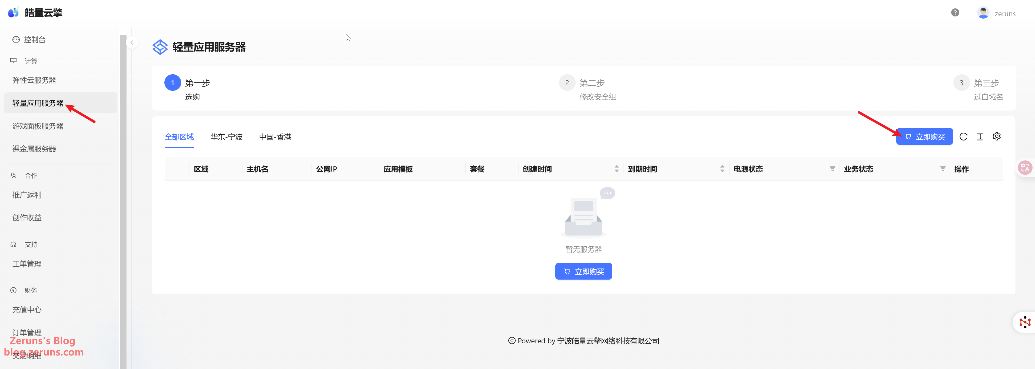Image resolution: width=1035 pixels, height=369 pixels.
Task: Click the red nodes floating widget icon
Action: tap(1025, 322)
